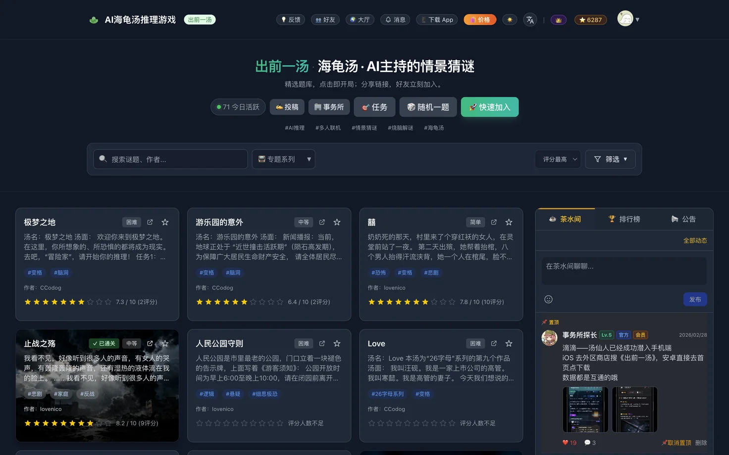
Task: Click the purple crown membership icon
Action: click(x=559, y=20)
